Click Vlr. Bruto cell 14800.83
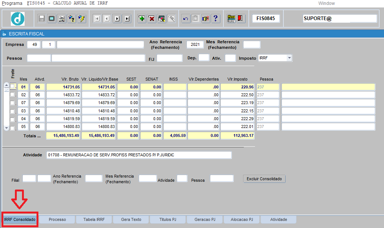Screen dimensions: 384x228 tap(63, 127)
